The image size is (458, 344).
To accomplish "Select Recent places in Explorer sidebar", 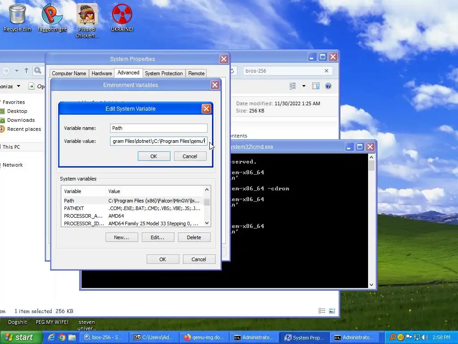I will click(x=24, y=129).
